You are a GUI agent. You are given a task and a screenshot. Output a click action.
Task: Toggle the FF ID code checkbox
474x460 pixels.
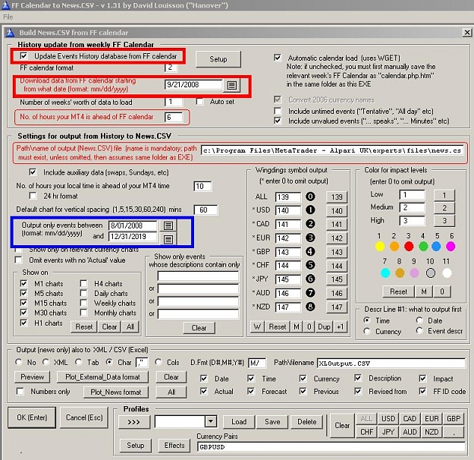click(x=422, y=391)
